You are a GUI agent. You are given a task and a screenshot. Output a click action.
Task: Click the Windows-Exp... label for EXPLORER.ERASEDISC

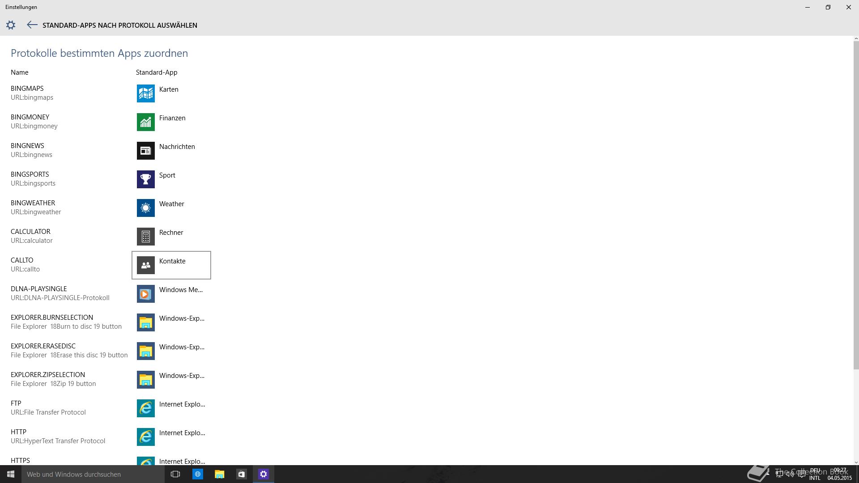pos(182,347)
